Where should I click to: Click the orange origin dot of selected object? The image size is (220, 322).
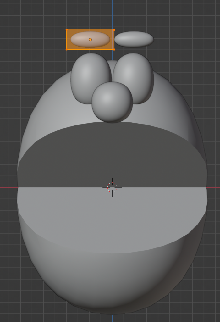coord(90,40)
